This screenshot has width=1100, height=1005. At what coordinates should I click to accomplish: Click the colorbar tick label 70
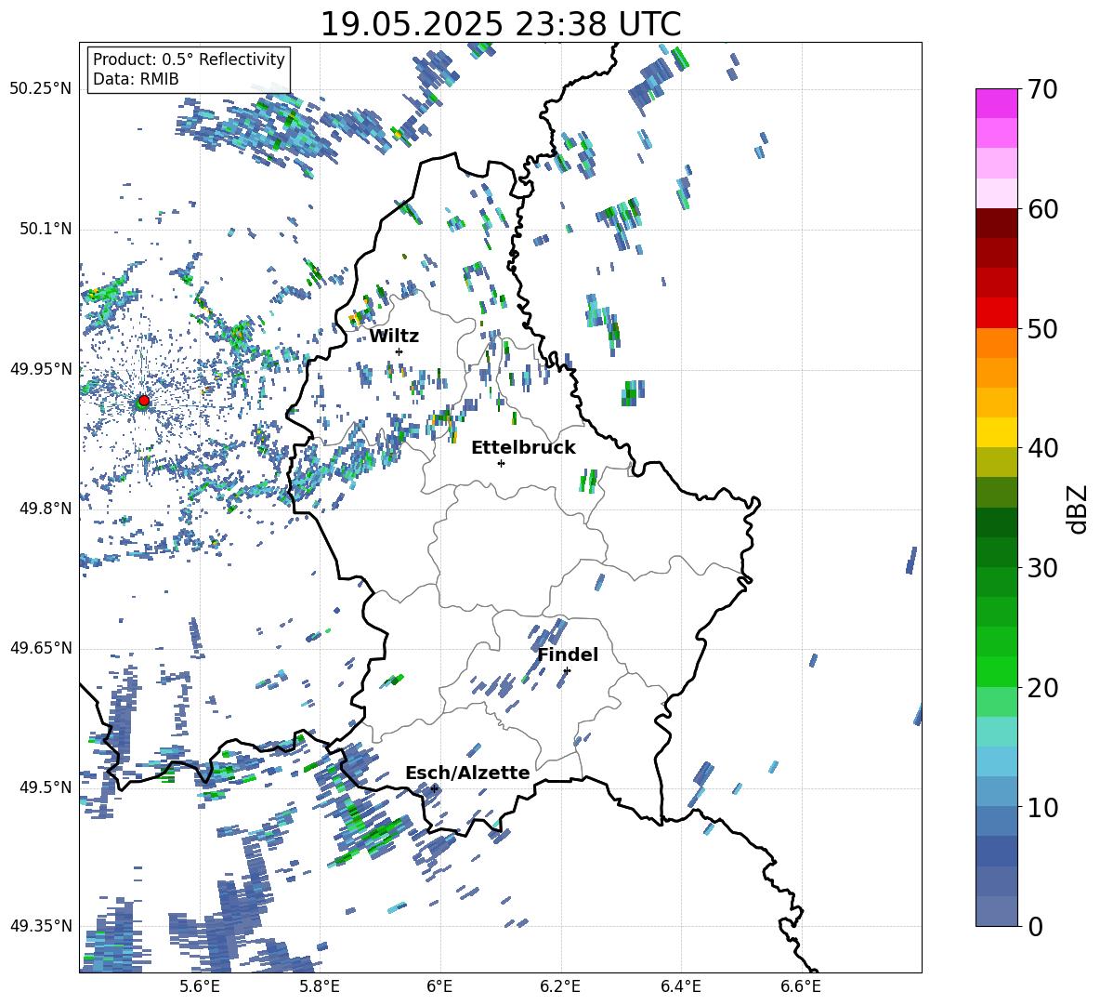[1042, 90]
